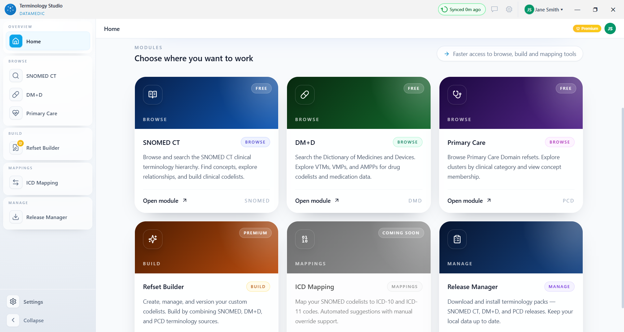
Task: Click the PREMIUM badge on Refset Builder card
Action: 255,233
